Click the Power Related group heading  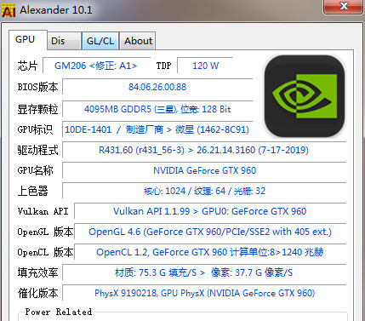59,312
